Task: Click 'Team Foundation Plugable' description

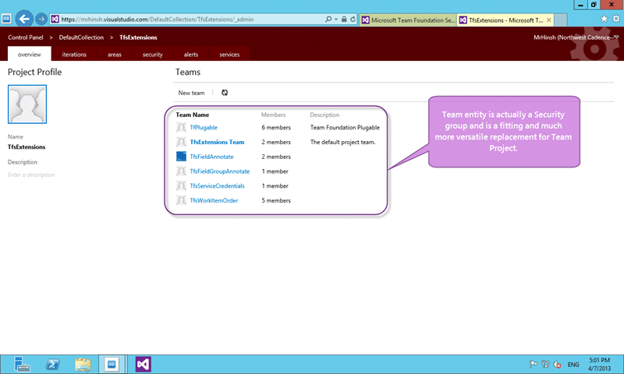Action: (345, 128)
